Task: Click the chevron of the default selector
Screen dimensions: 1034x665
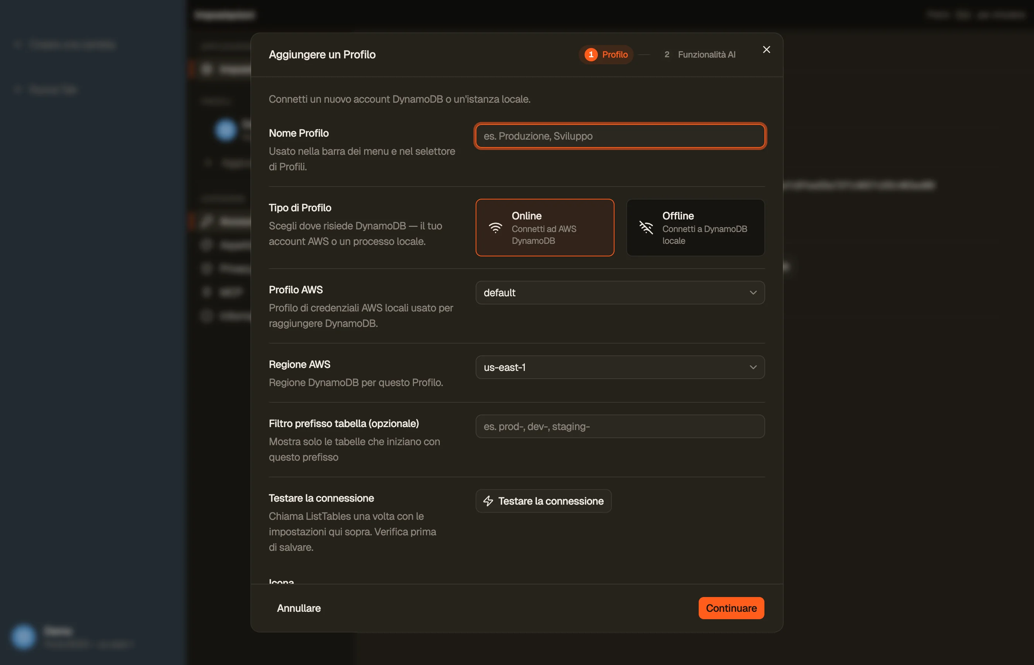Action: coord(753,293)
